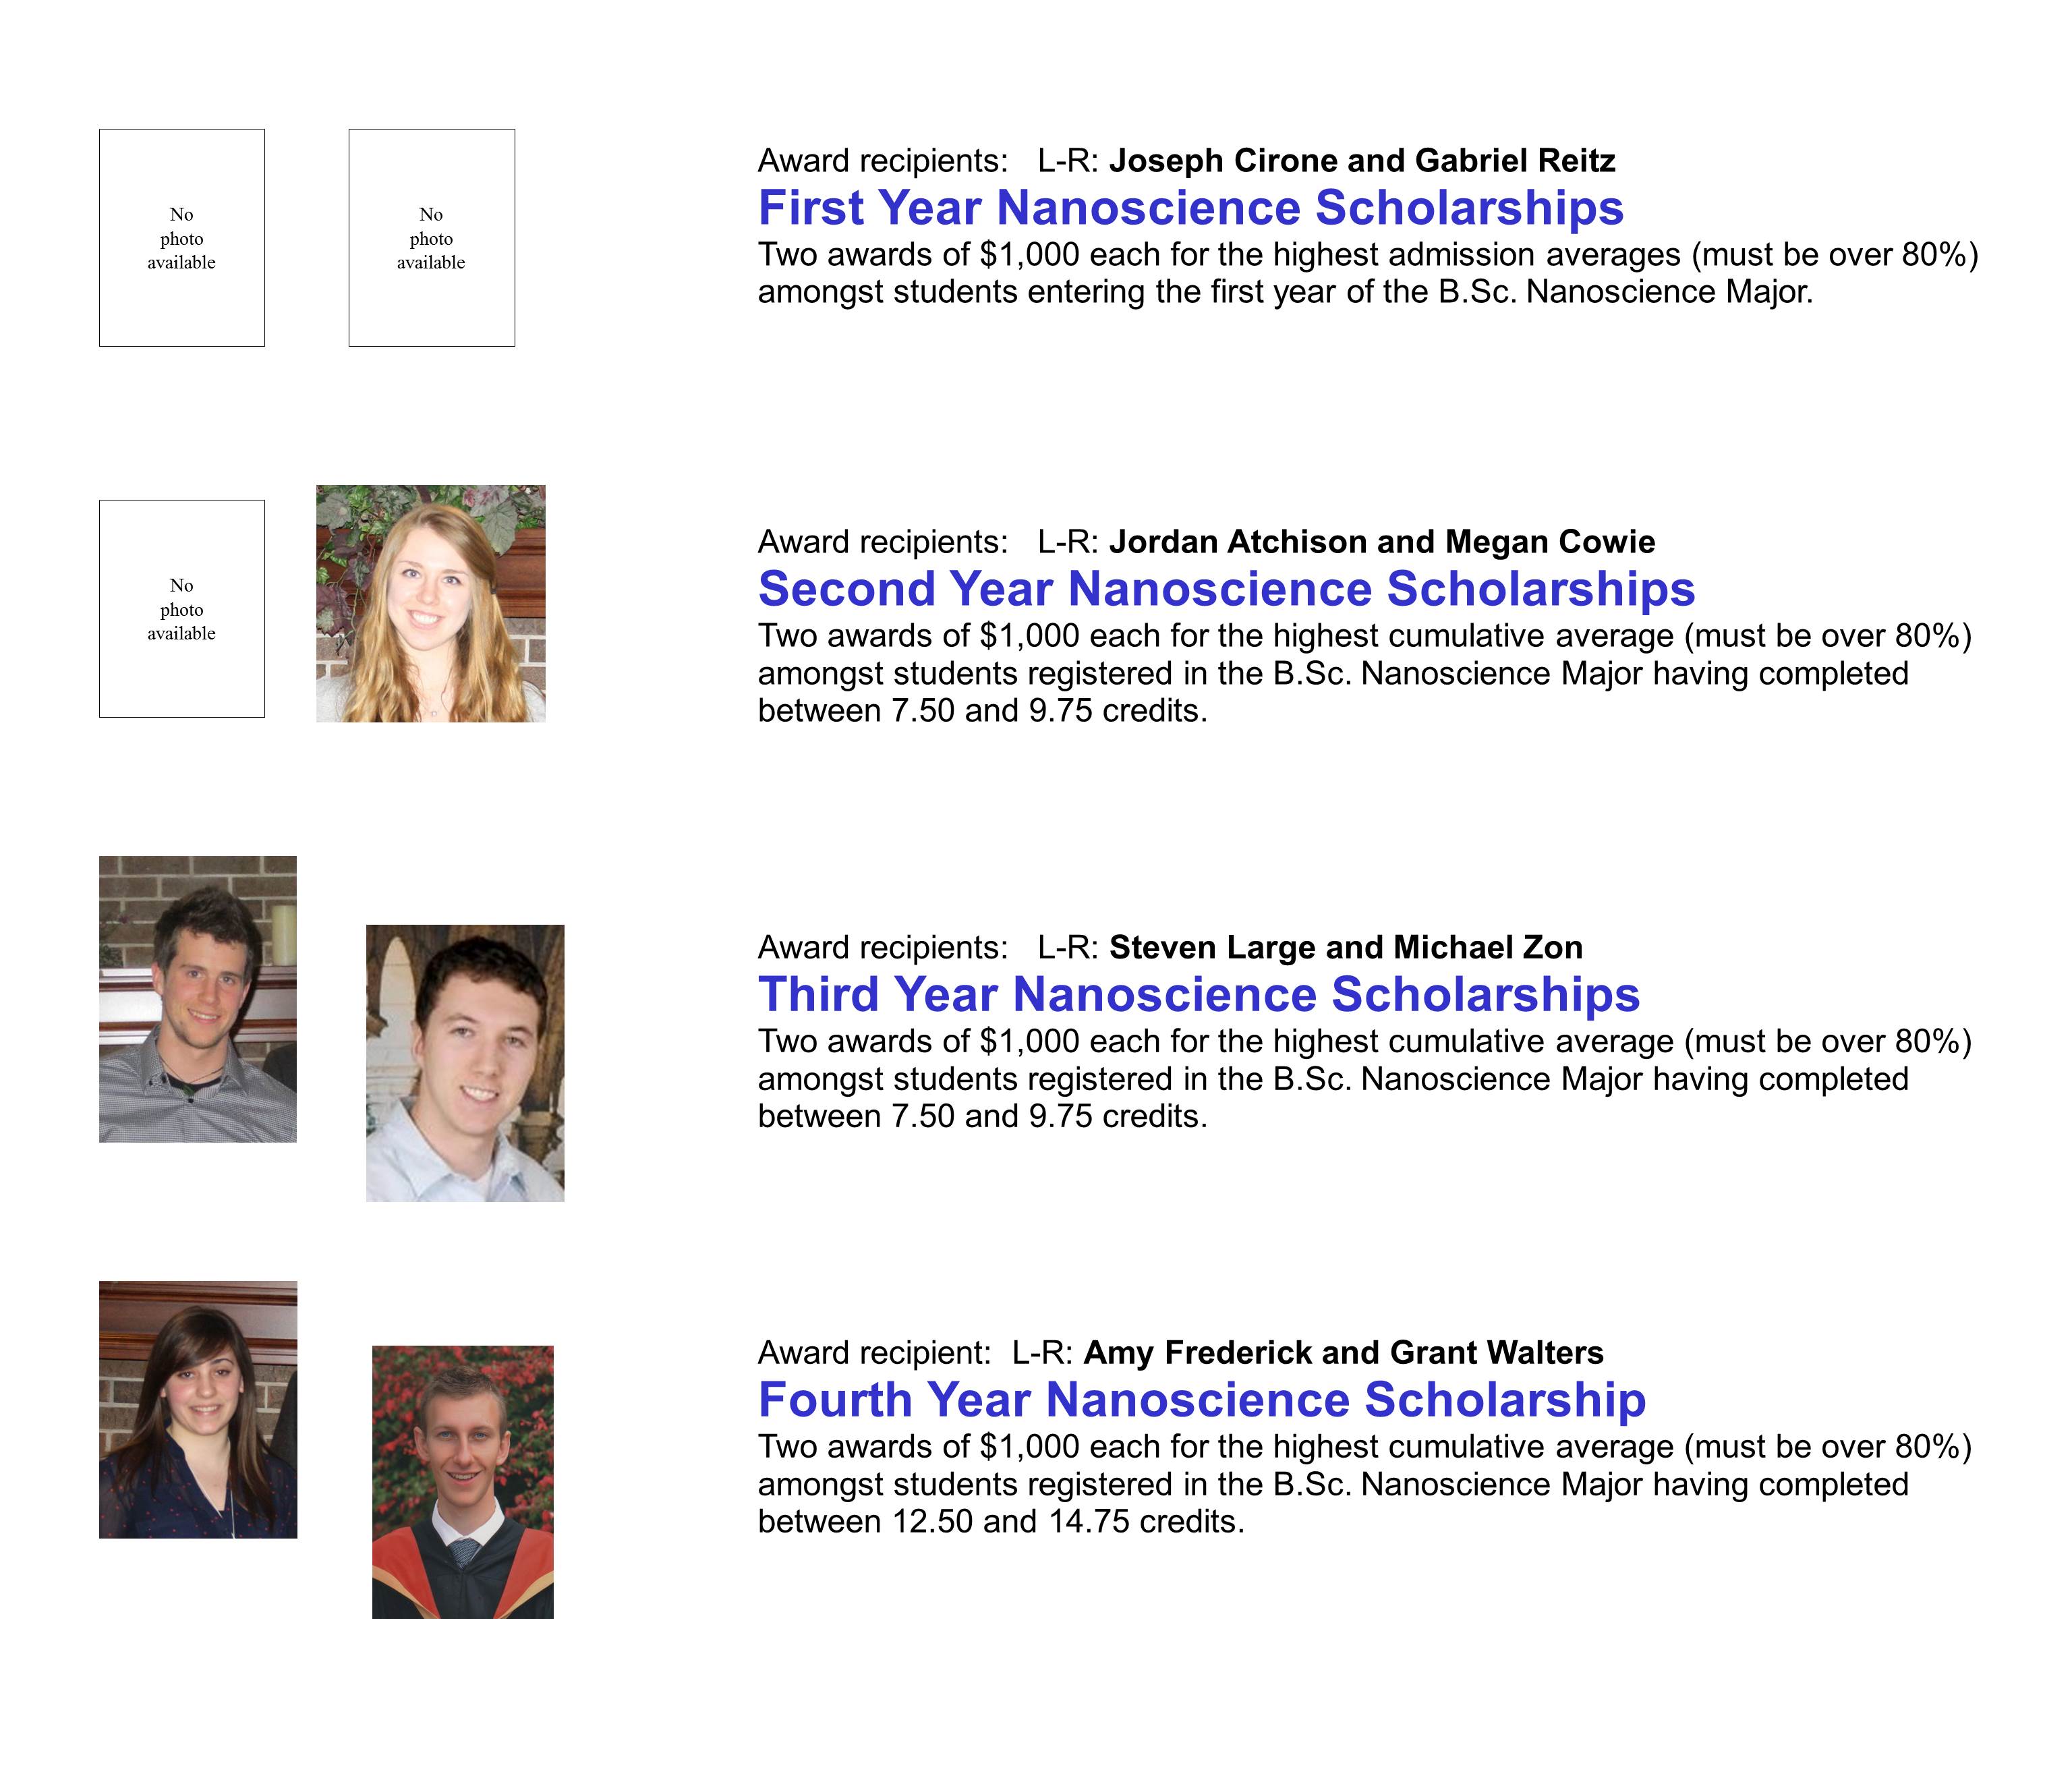Click Joseph Cirone's 'No photo available' placeholder
This screenshot has height=1776, width=2072.
tap(182, 238)
